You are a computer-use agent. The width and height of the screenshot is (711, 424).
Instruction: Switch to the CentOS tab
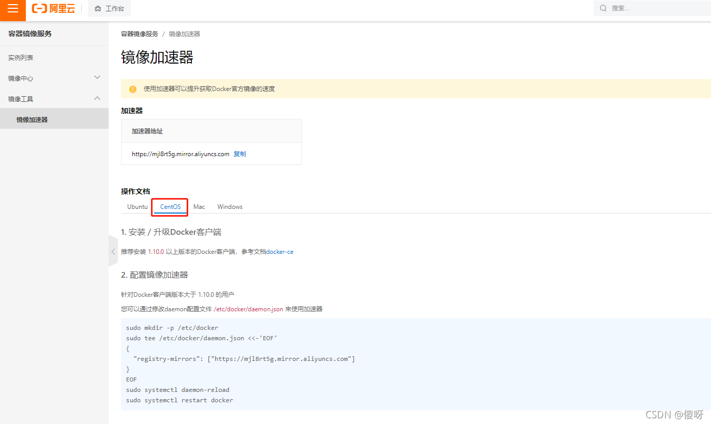[x=171, y=207]
